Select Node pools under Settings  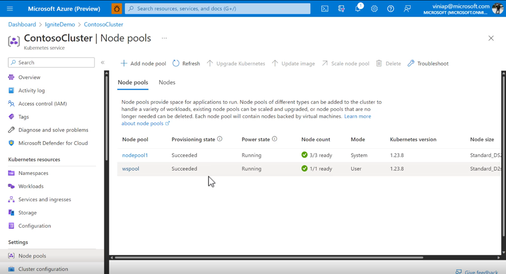click(x=32, y=256)
